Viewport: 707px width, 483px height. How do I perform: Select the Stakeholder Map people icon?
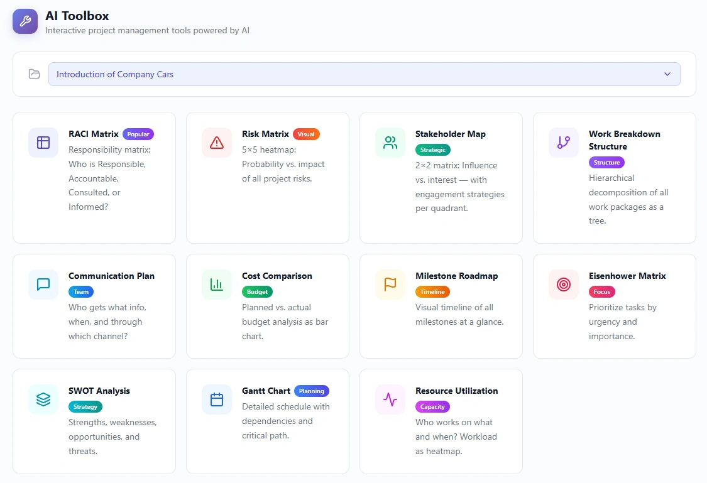coord(390,143)
